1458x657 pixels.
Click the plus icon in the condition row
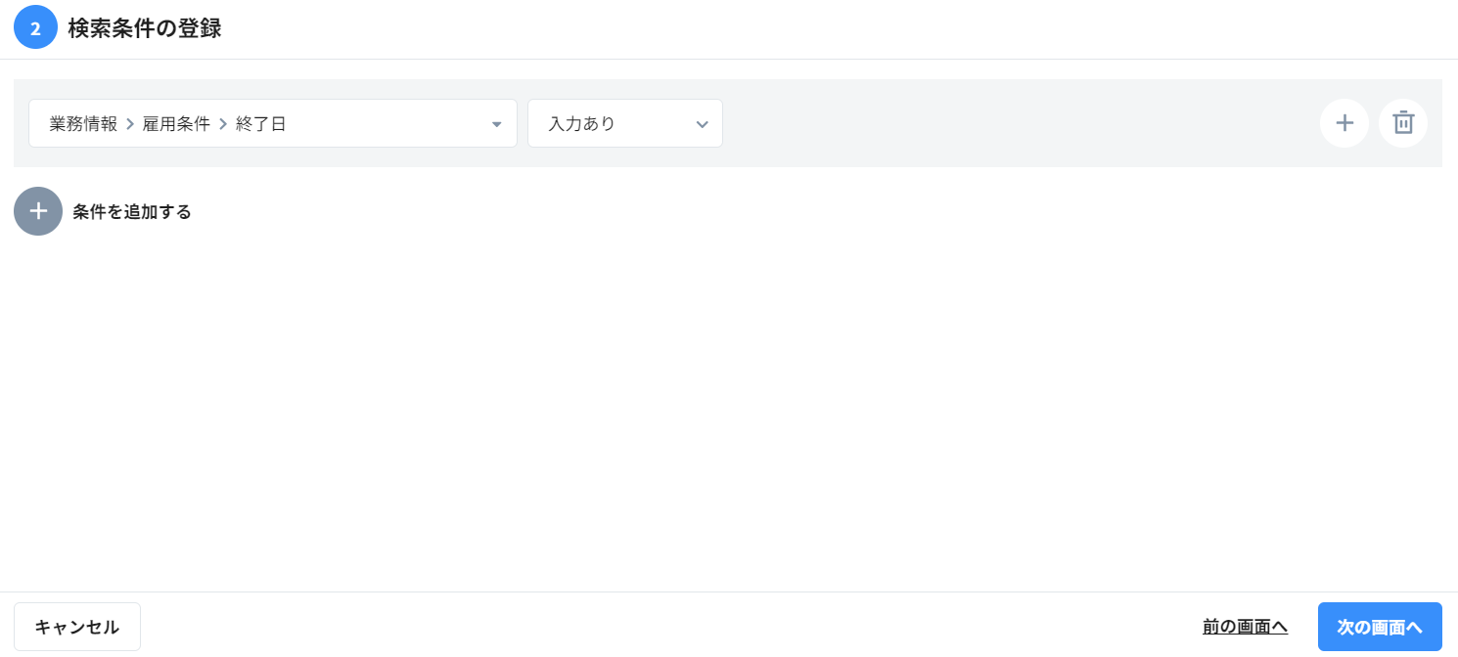tap(1344, 123)
